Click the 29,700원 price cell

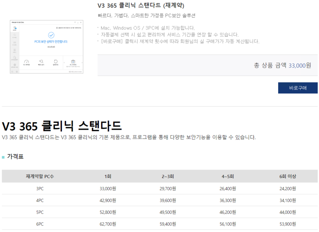[168, 189]
